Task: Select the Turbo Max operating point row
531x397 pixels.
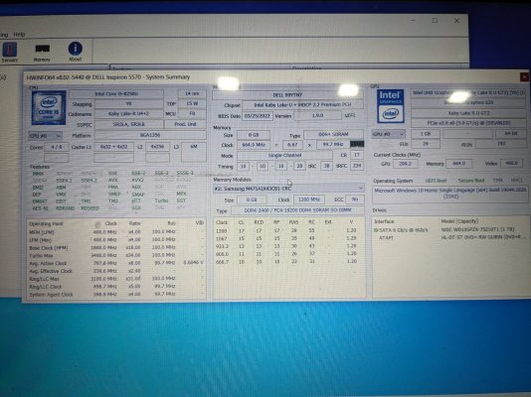Action: click(116, 255)
